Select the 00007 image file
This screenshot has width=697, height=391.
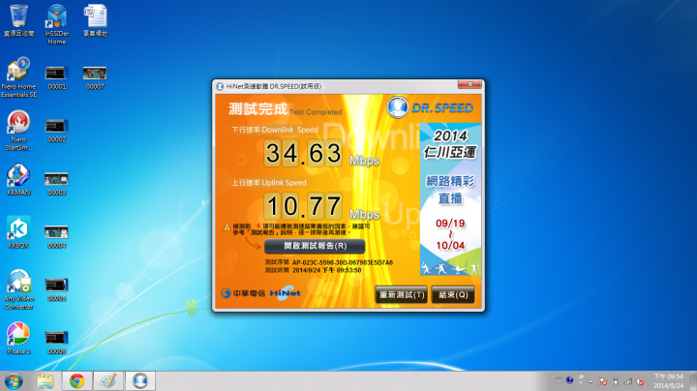[x=95, y=77]
